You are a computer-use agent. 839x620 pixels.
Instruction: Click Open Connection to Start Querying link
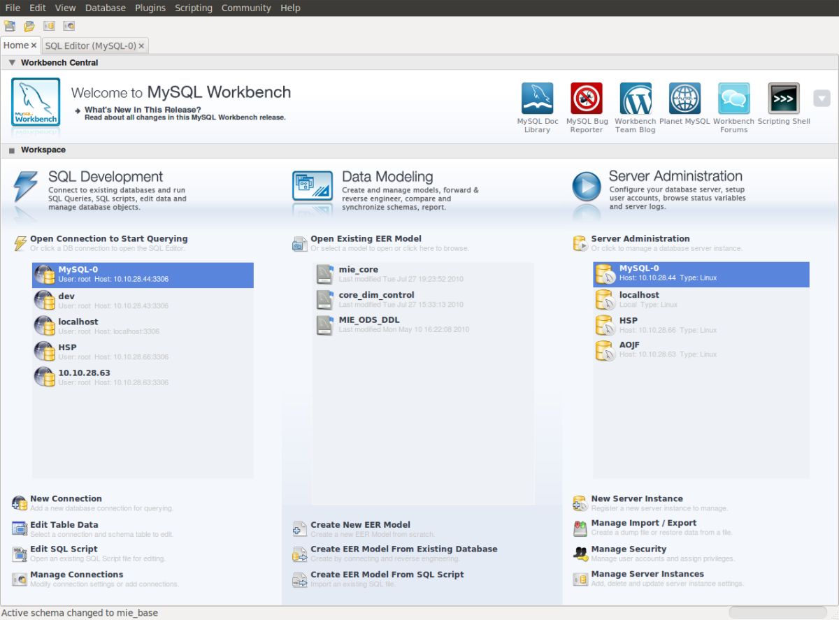tap(109, 238)
